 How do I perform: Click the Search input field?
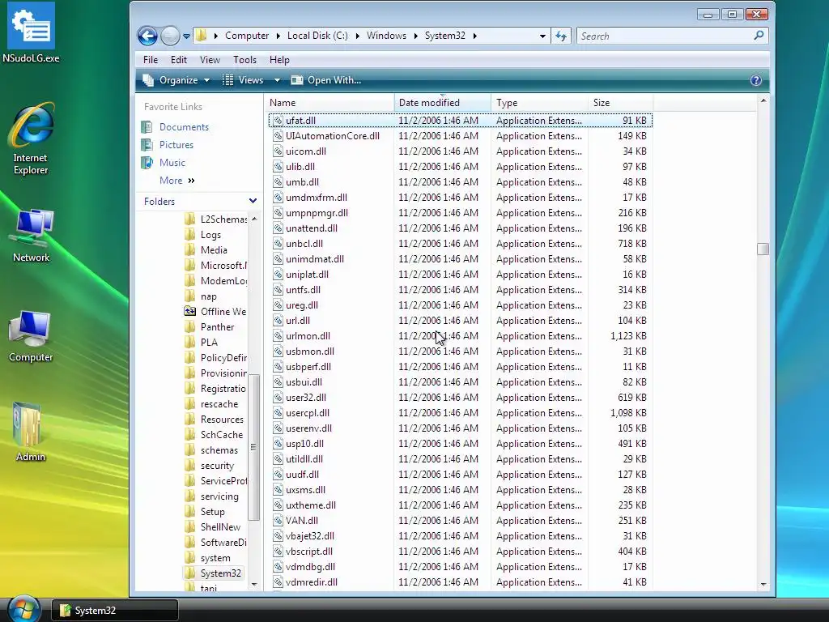click(665, 36)
